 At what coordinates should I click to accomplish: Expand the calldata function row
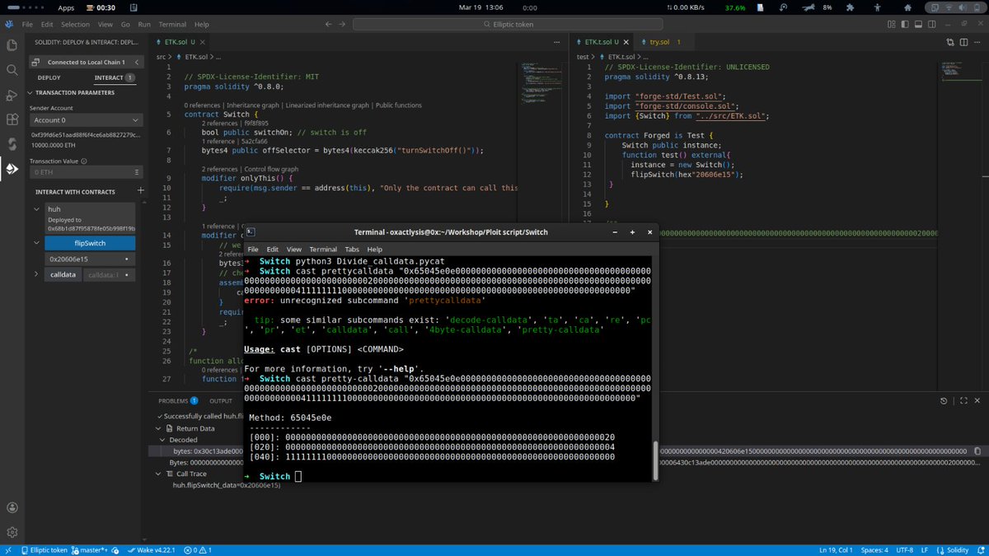(x=38, y=274)
